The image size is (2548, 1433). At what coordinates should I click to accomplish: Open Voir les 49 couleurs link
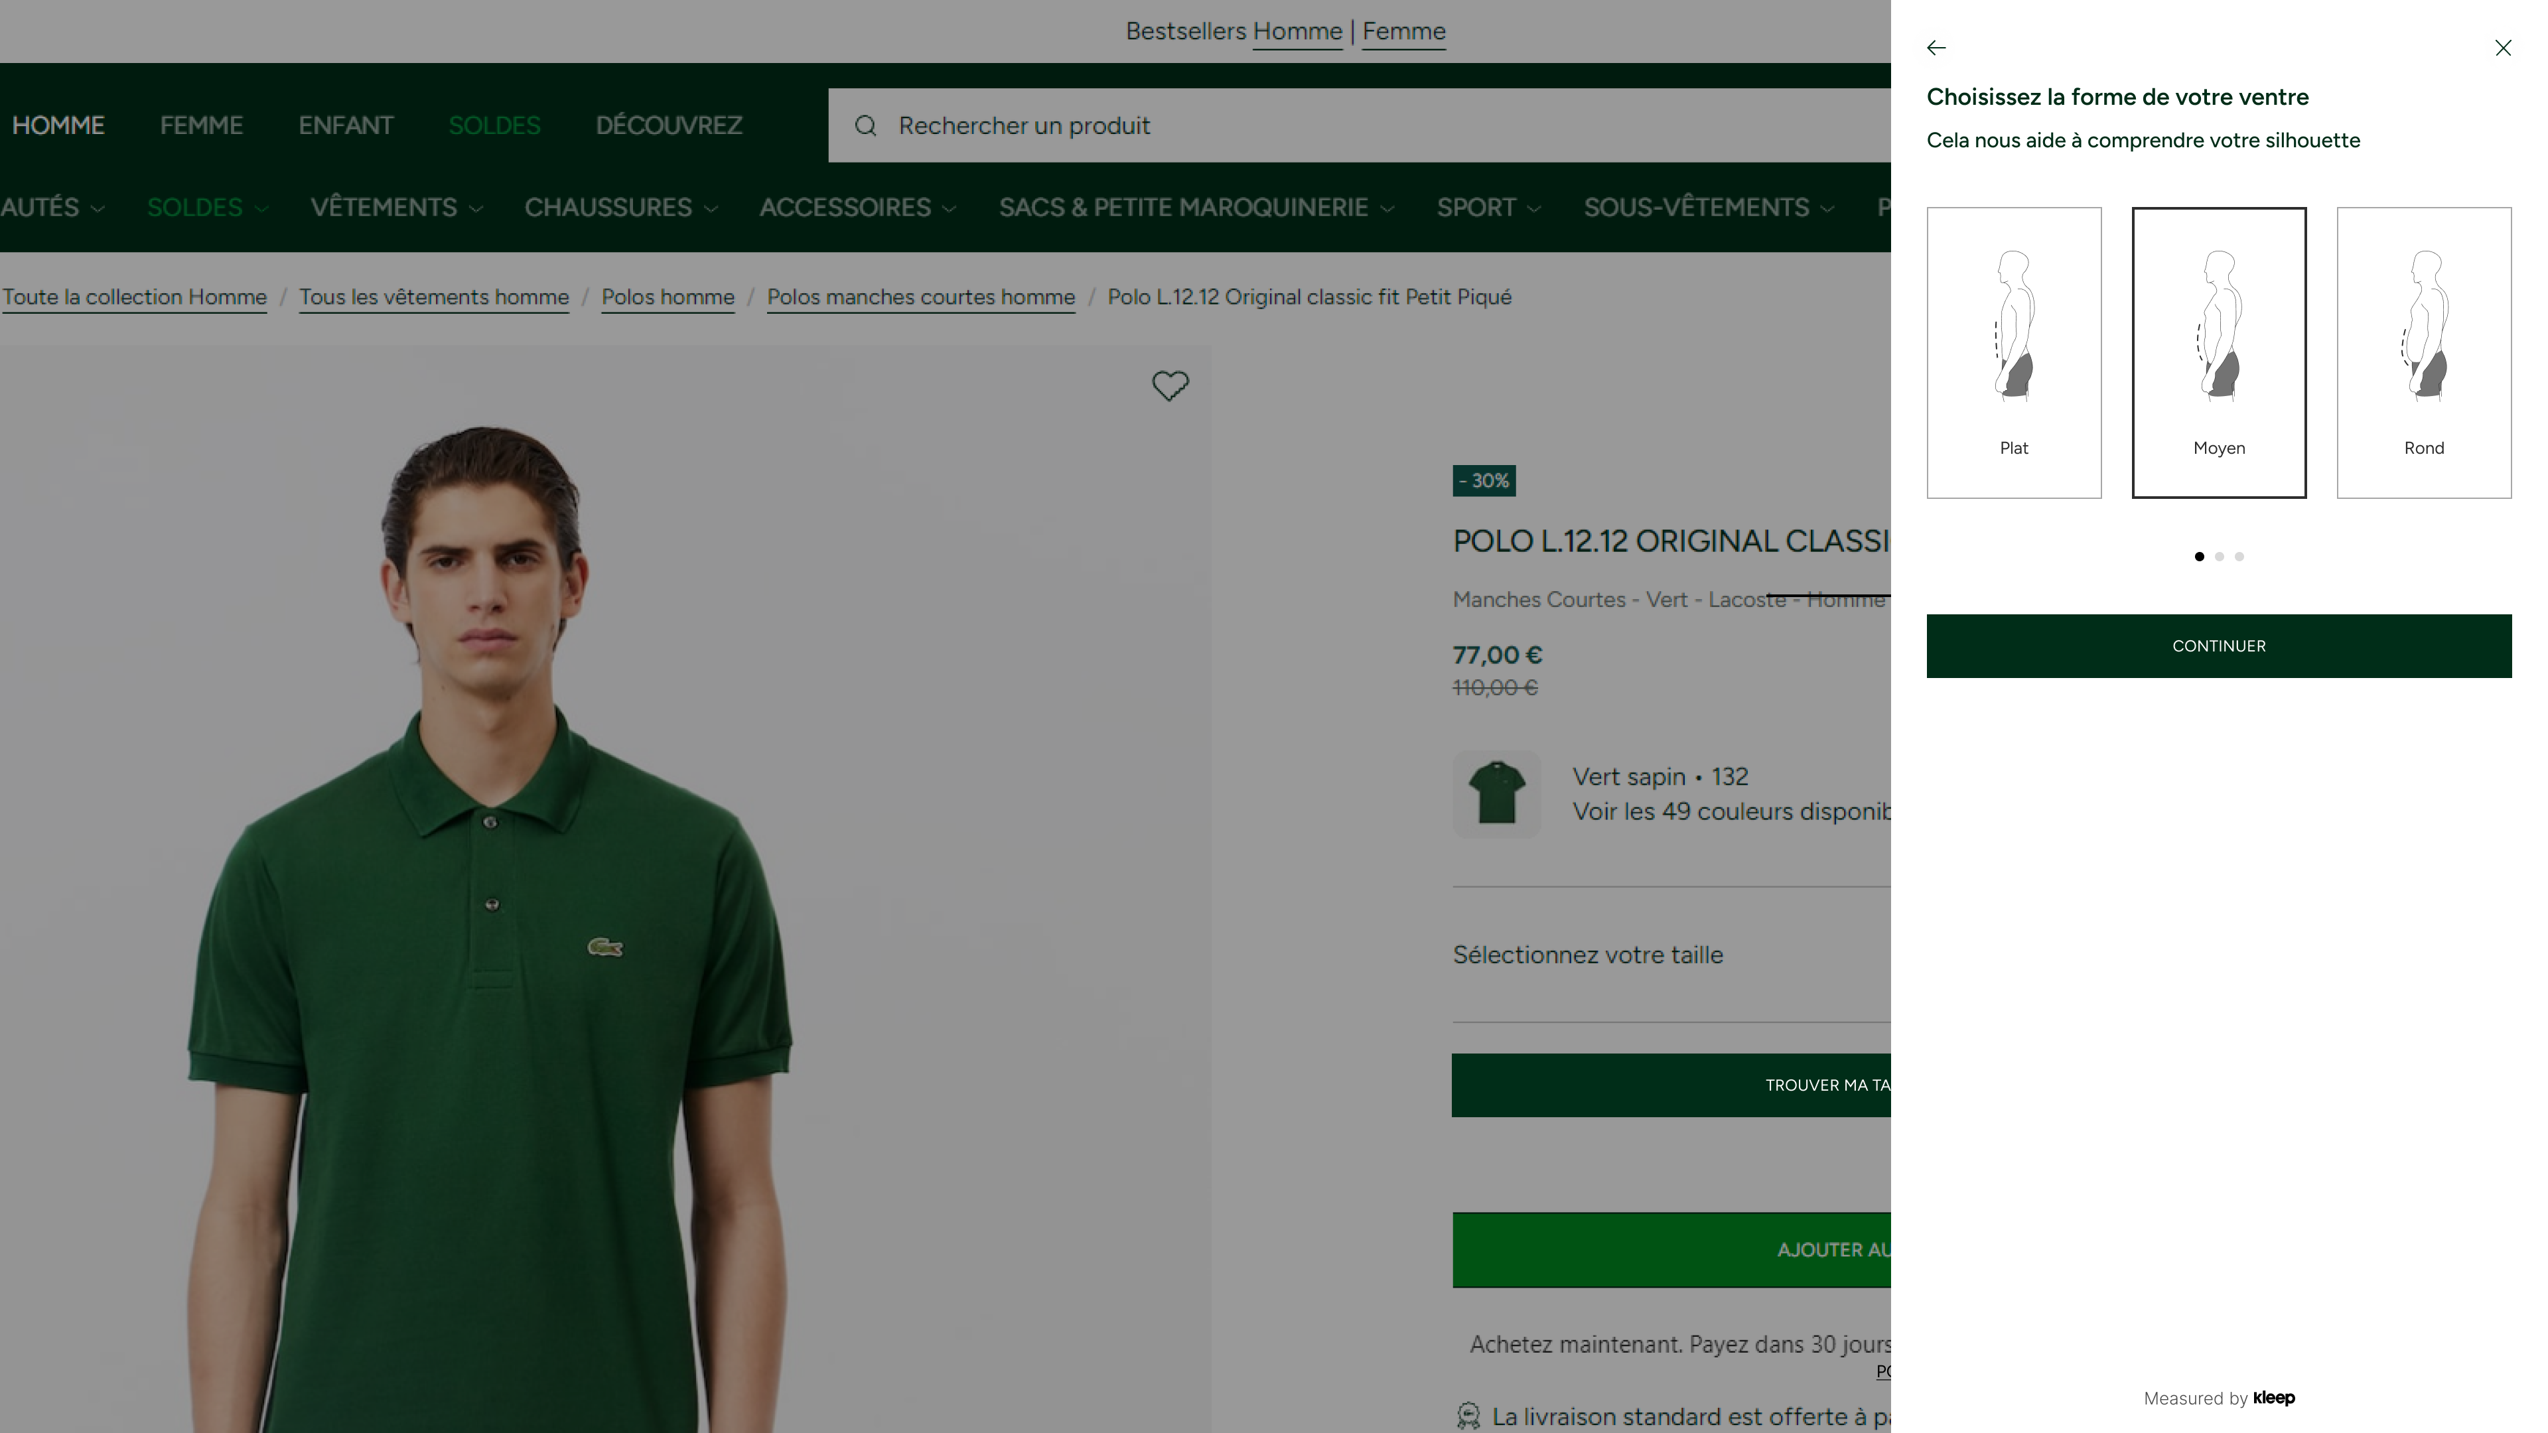[x=1731, y=812]
